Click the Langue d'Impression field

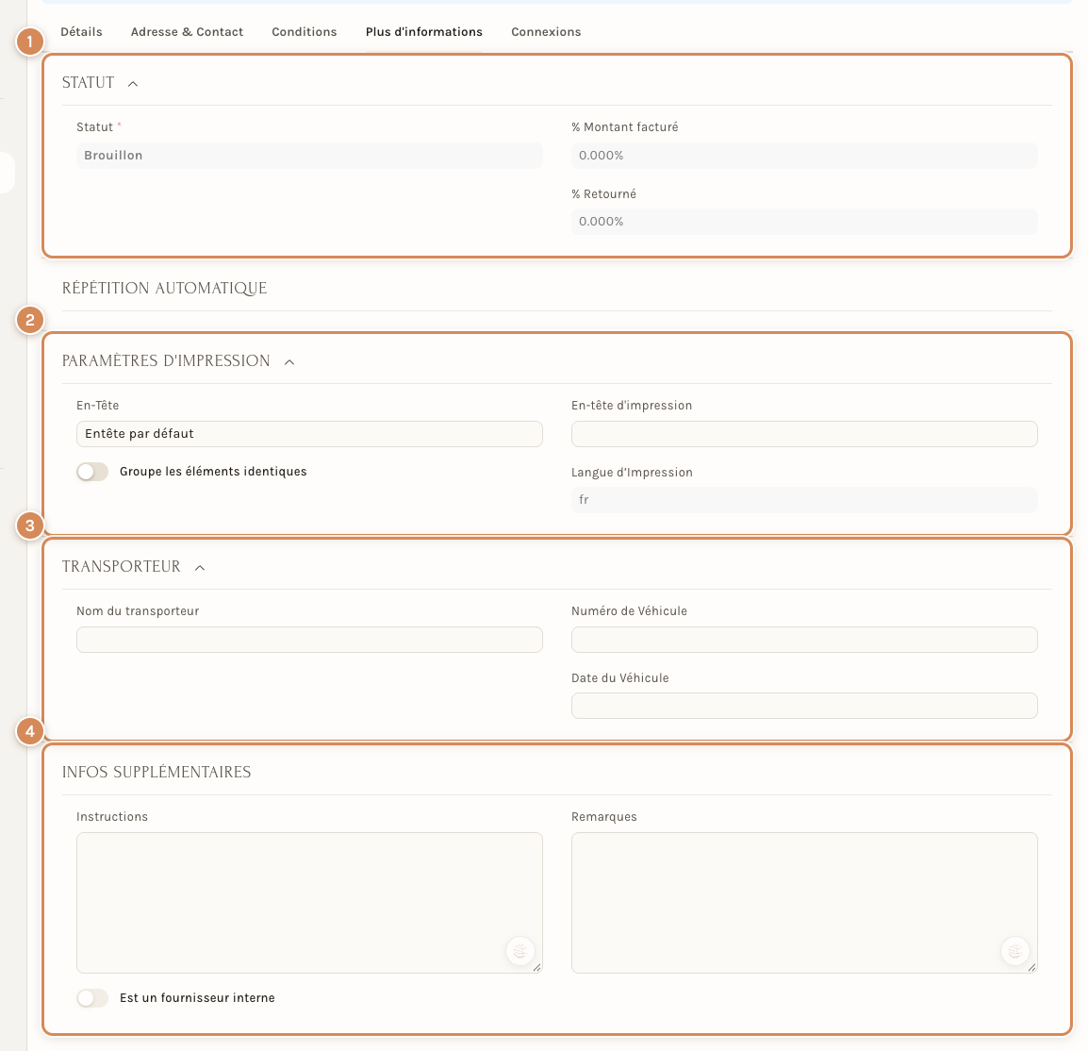click(x=804, y=500)
